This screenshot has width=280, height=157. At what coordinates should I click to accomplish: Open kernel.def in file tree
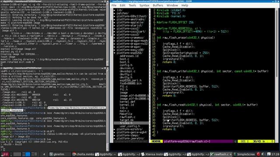pyautogui.click(x=127, y=102)
